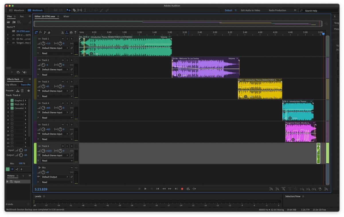Open Track 6 automation mode Read dropdown
The image size is (344, 217).
[57, 161]
